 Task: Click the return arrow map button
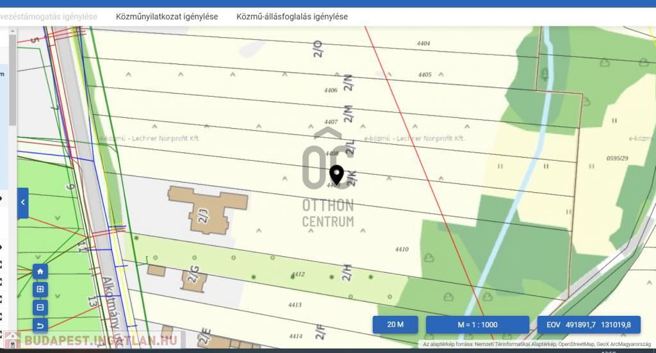pyautogui.click(x=40, y=325)
